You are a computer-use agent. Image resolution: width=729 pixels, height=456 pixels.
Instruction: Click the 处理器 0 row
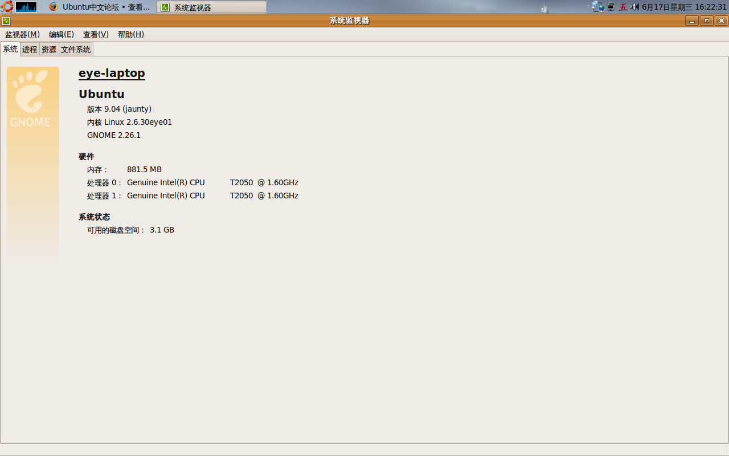coord(193,182)
